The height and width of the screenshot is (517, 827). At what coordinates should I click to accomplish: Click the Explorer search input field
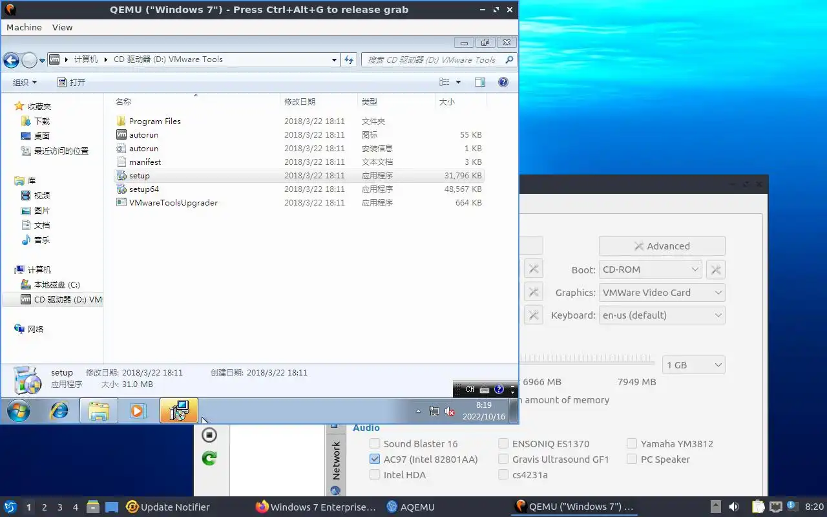[x=432, y=59]
